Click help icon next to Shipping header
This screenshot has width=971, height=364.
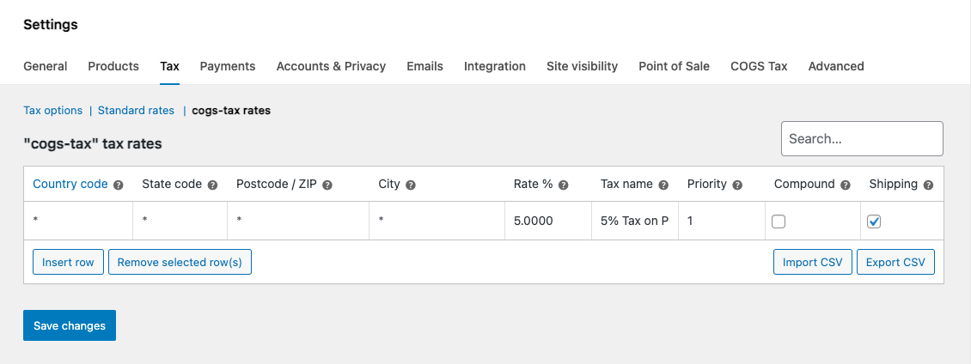tap(928, 185)
